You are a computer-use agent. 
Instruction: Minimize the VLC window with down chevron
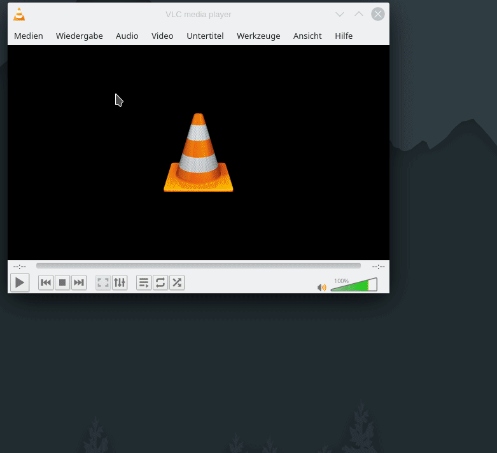340,14
